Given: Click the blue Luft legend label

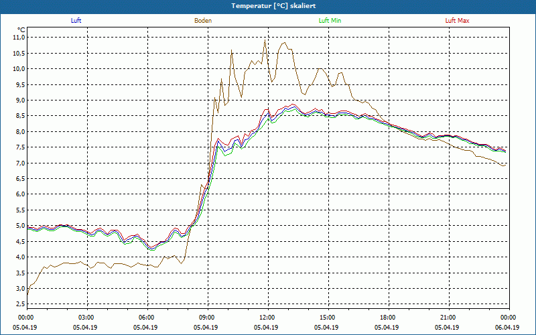Looking at the screenshot, I should point(76,21).
